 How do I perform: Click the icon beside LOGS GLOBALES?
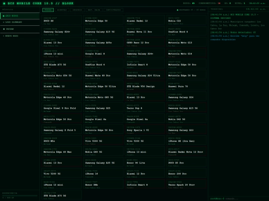click(x=3, y=22)
